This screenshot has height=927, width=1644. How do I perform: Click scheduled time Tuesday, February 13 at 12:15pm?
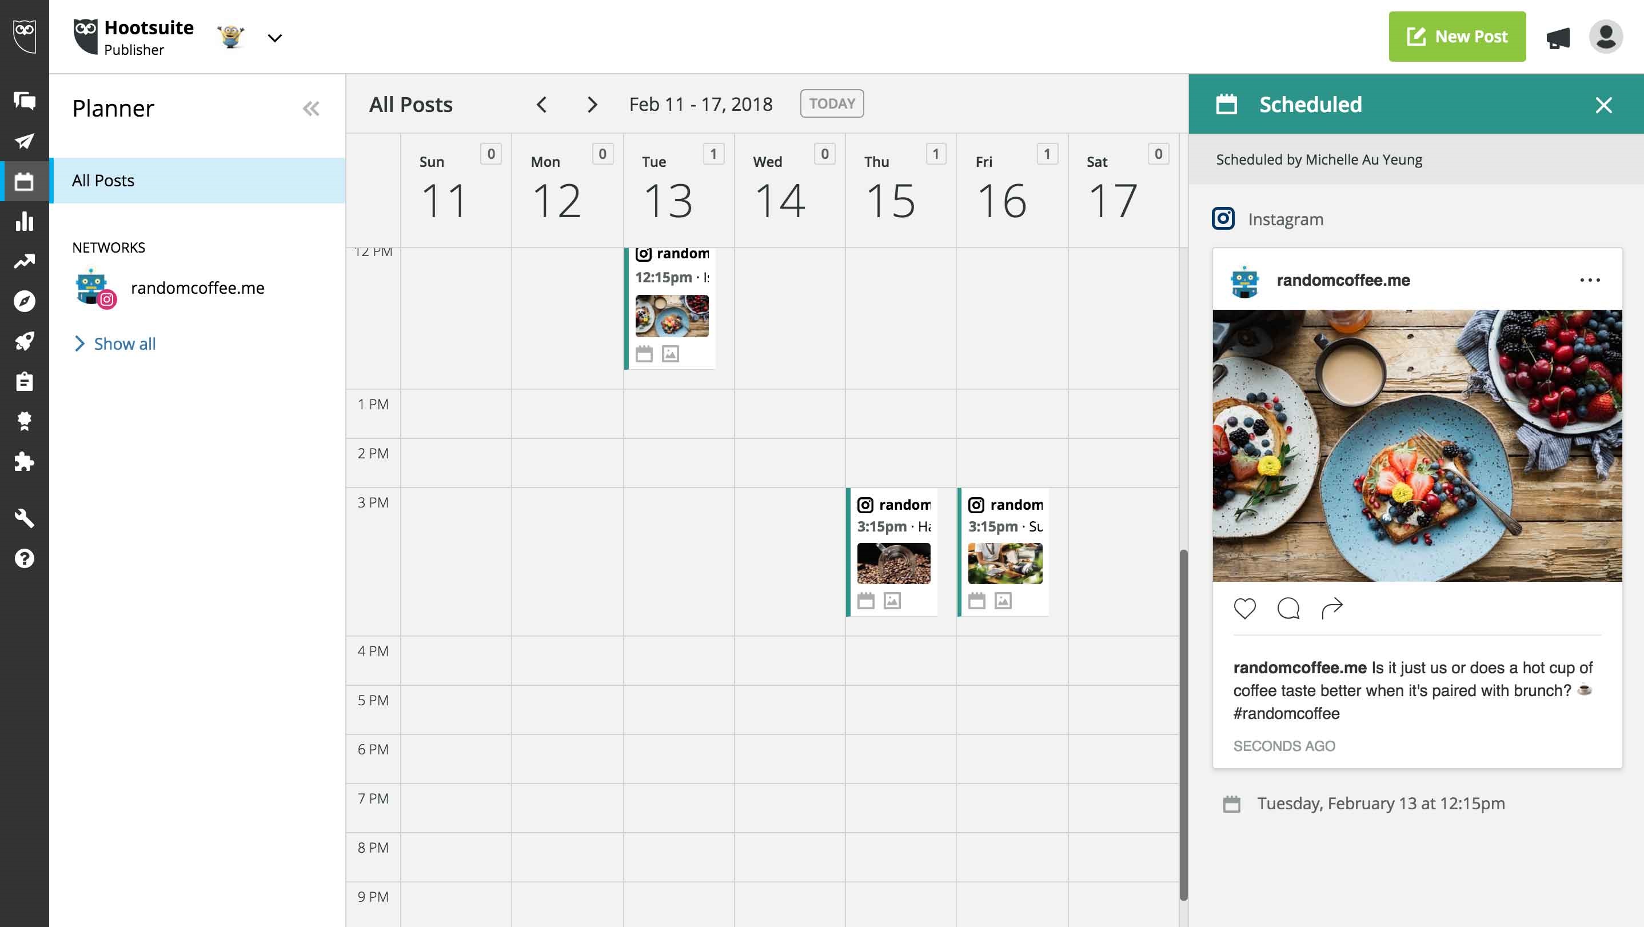click(x=1380, y=804)
